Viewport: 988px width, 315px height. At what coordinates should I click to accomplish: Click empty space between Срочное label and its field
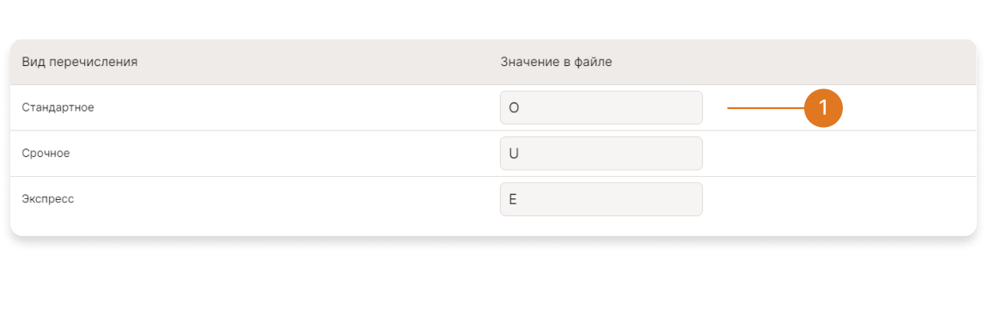pos(284,153)
